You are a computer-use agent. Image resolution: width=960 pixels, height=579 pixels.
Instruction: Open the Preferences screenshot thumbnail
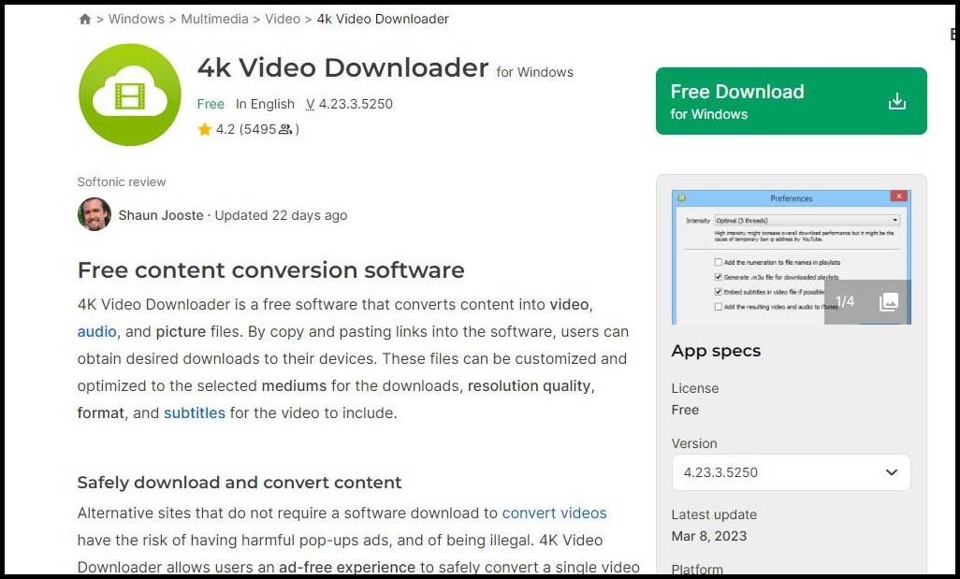click(791, 257)
